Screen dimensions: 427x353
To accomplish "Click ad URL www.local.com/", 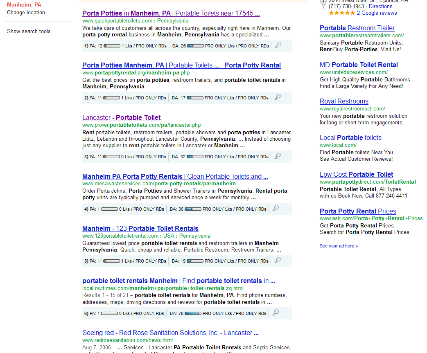I will [x=338, y=145].
